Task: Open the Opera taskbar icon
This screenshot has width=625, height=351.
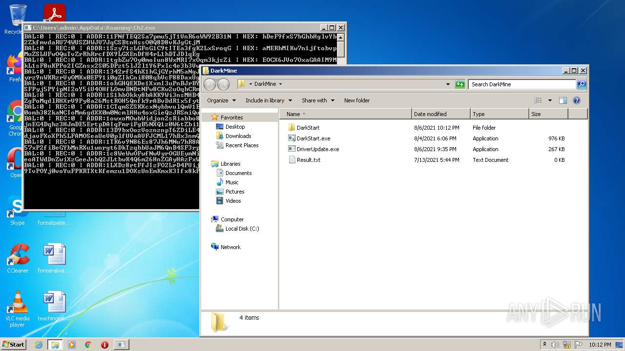Action: coord(104,345)
